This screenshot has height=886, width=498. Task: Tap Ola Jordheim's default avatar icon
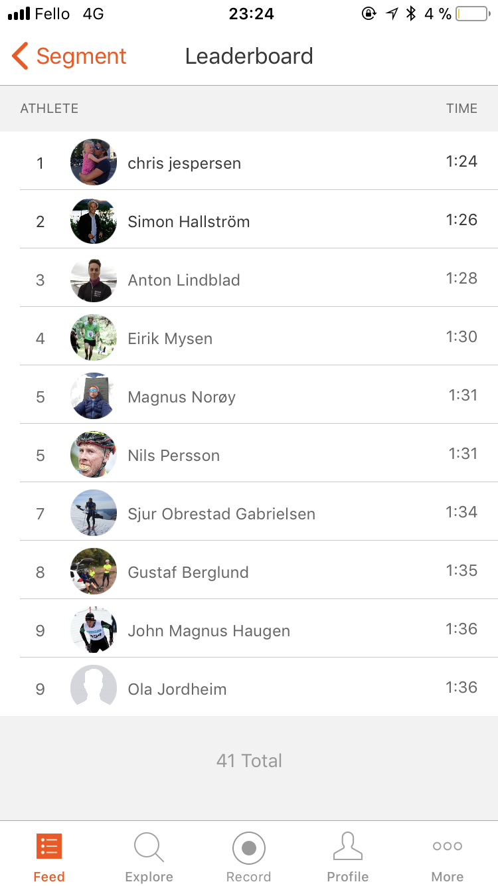(x=94, y=688)
